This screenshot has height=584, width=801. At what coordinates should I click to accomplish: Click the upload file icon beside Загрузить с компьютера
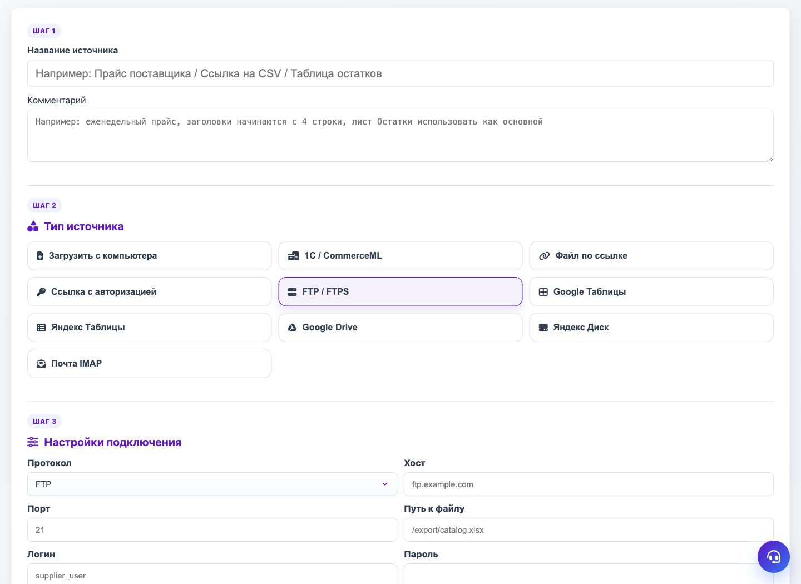40,256
